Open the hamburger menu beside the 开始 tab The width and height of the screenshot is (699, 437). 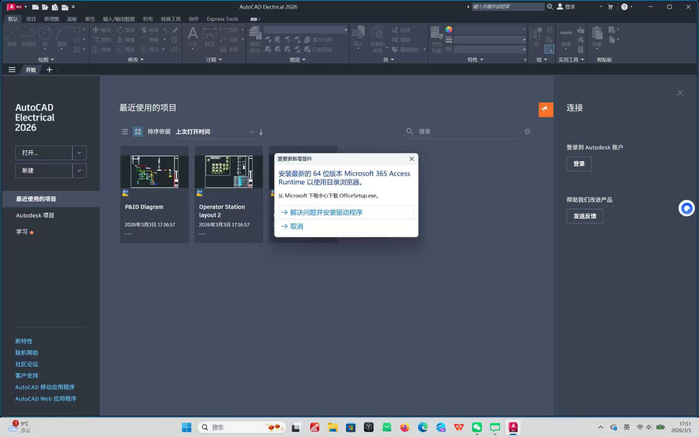point(12,70)
